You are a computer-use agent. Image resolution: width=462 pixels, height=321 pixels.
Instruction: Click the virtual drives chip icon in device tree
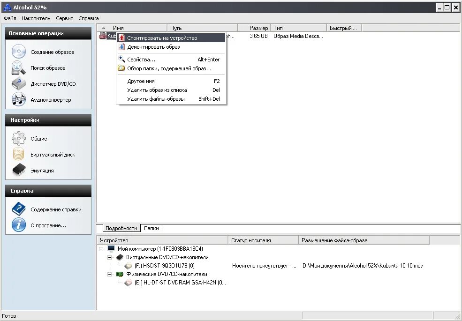pyautogui.click(x=120, y=257)
